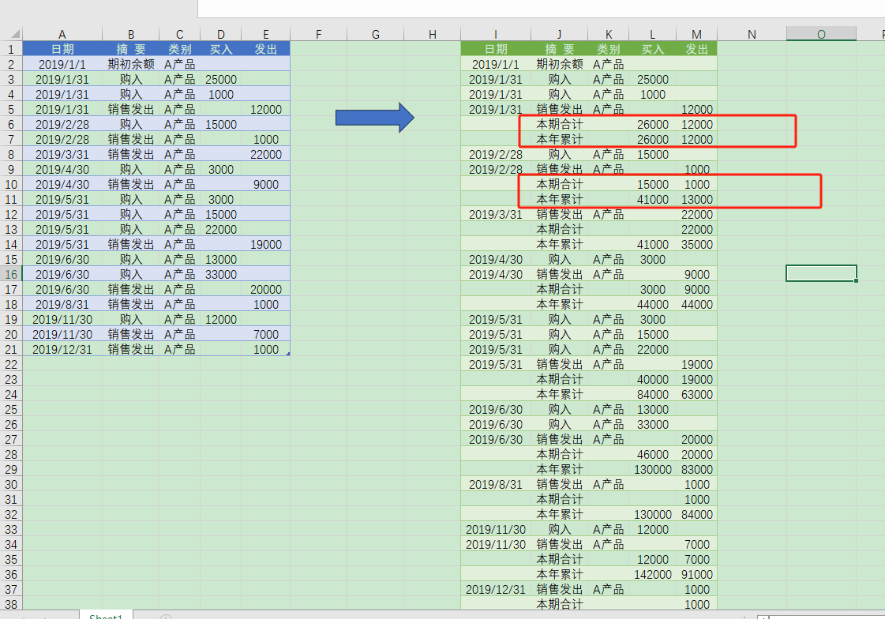Click the 25000 value in column D
This screenshot has width=885, height=619.
[221, 79]
